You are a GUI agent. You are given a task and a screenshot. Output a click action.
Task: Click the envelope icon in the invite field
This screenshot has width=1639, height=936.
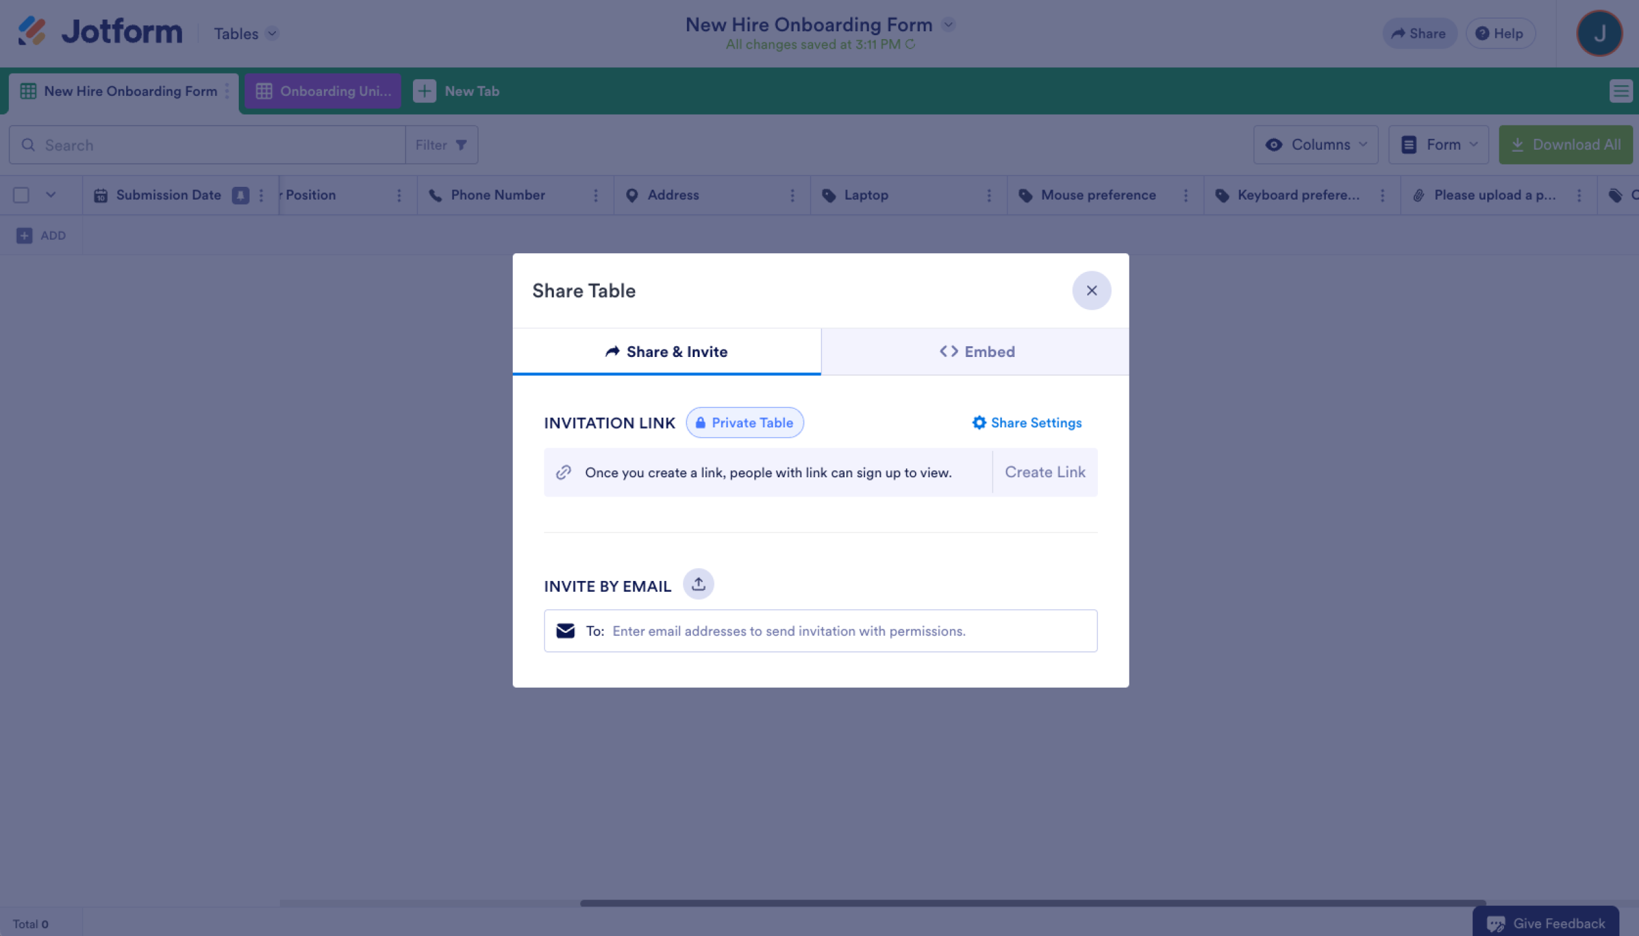click(565, 631)
